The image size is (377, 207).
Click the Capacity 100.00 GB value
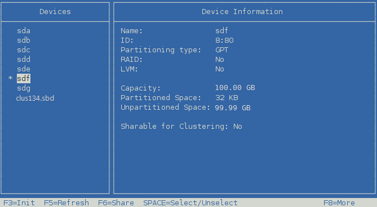pyautogui.click(x=235, y=88)
